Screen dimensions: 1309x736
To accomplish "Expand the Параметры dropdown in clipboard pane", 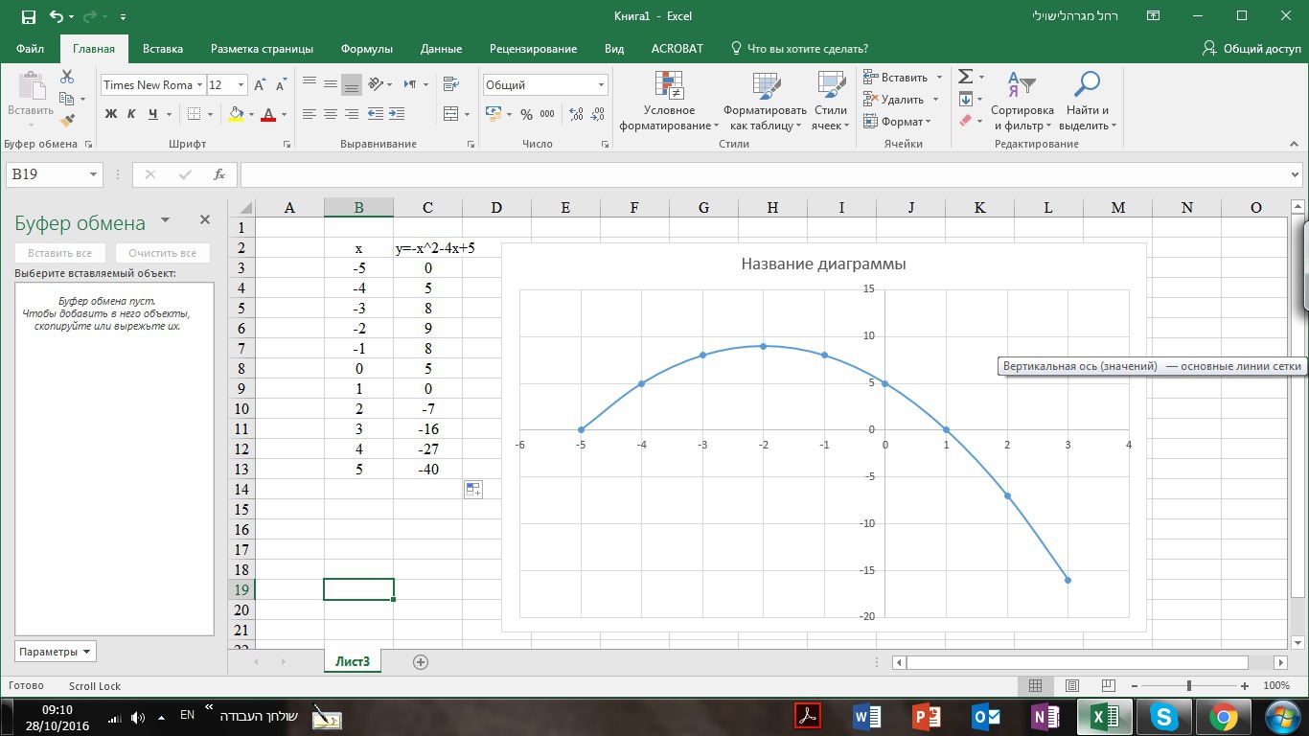I will click(x=56, y=652).
